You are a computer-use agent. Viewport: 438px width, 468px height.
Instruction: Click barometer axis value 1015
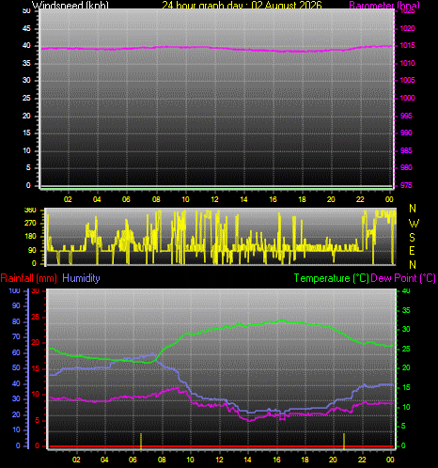[407, 45]
